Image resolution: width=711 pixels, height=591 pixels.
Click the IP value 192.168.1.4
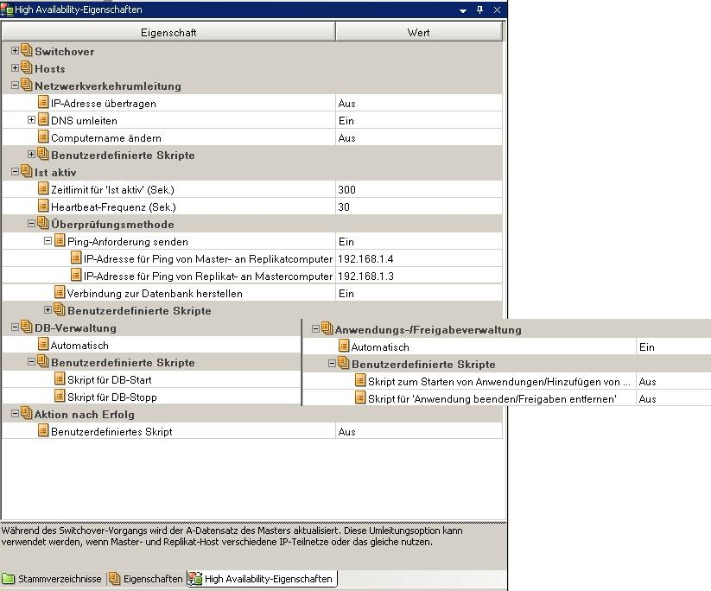365,258
